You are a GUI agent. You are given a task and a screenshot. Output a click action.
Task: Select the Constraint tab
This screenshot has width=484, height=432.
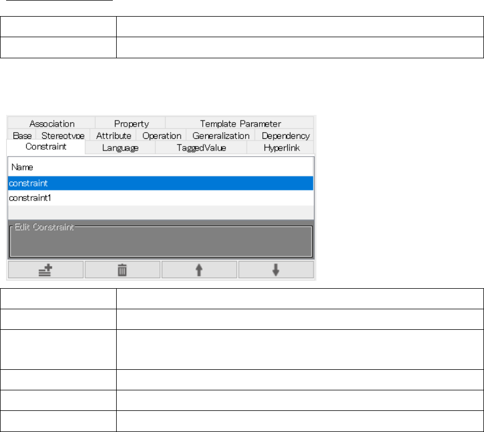coord(46,147)
